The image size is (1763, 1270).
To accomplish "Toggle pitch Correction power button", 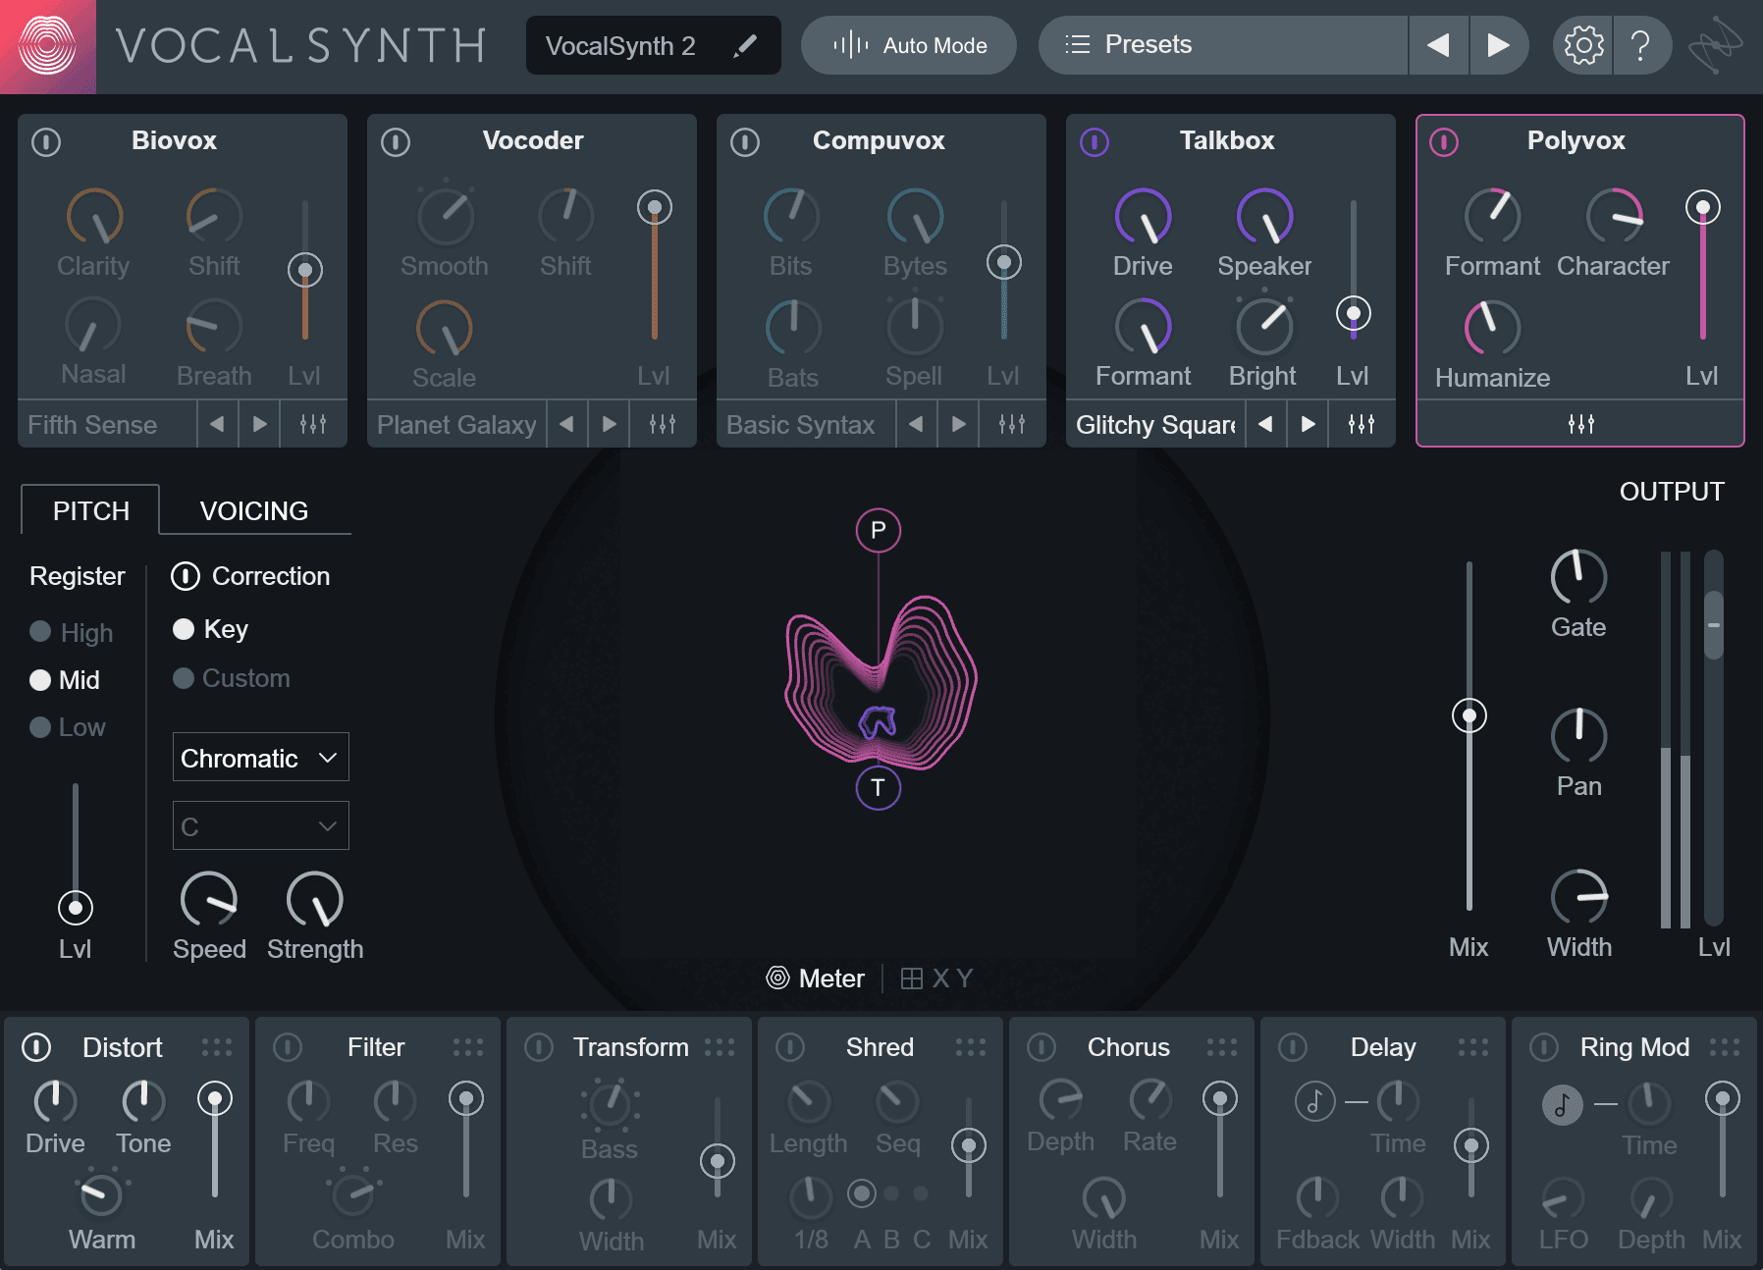I will pyautogui.click(x=186, y=576).
